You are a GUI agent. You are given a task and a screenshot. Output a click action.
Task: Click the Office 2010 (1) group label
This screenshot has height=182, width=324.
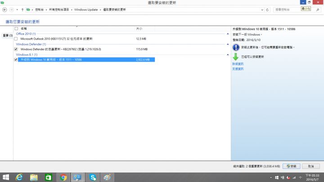[26, 34]
